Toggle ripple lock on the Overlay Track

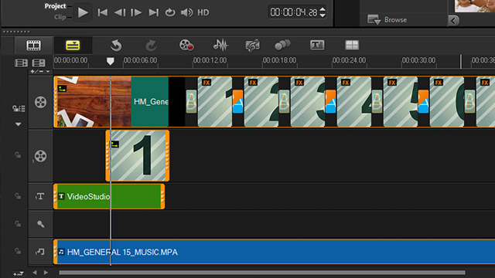18,154
